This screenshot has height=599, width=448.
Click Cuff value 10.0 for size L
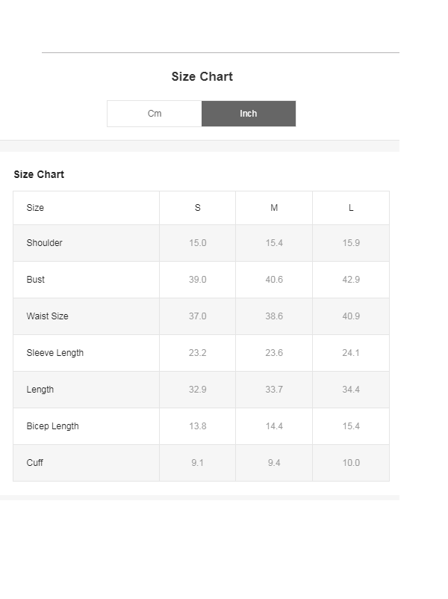click(x=351, y=463)
